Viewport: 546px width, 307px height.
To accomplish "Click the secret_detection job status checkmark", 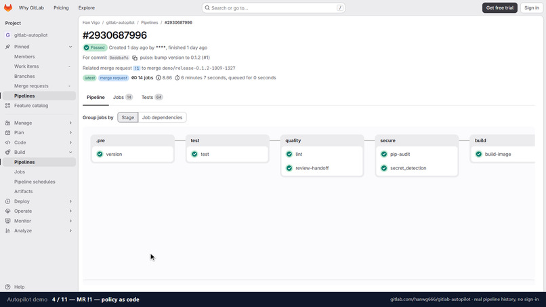I will click(x=384, y=168).
